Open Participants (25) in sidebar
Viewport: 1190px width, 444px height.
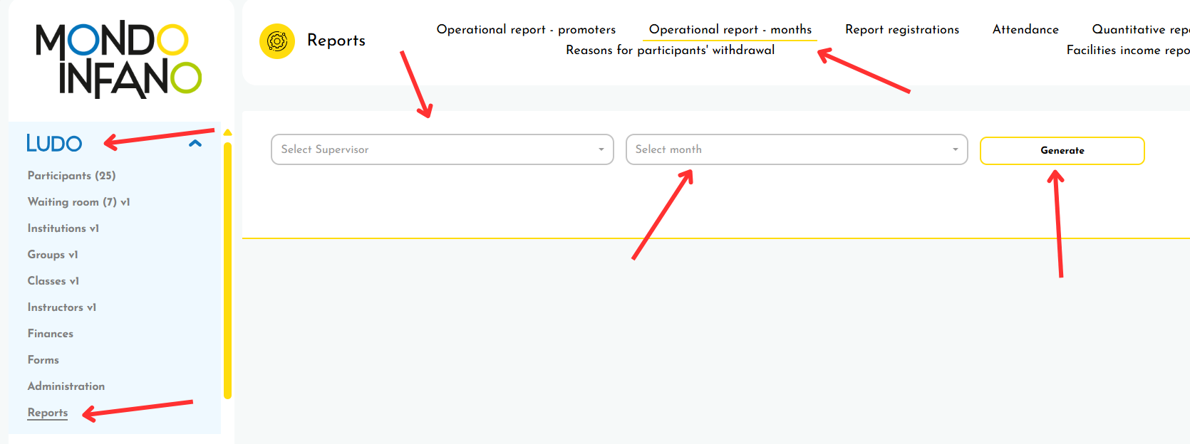point(71,176)
